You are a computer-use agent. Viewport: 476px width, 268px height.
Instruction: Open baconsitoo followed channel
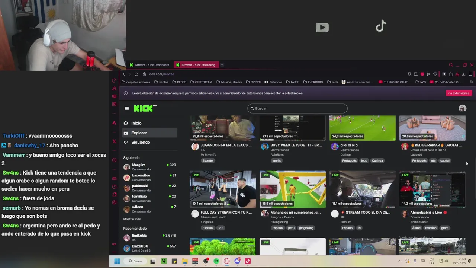click(149, 178)
